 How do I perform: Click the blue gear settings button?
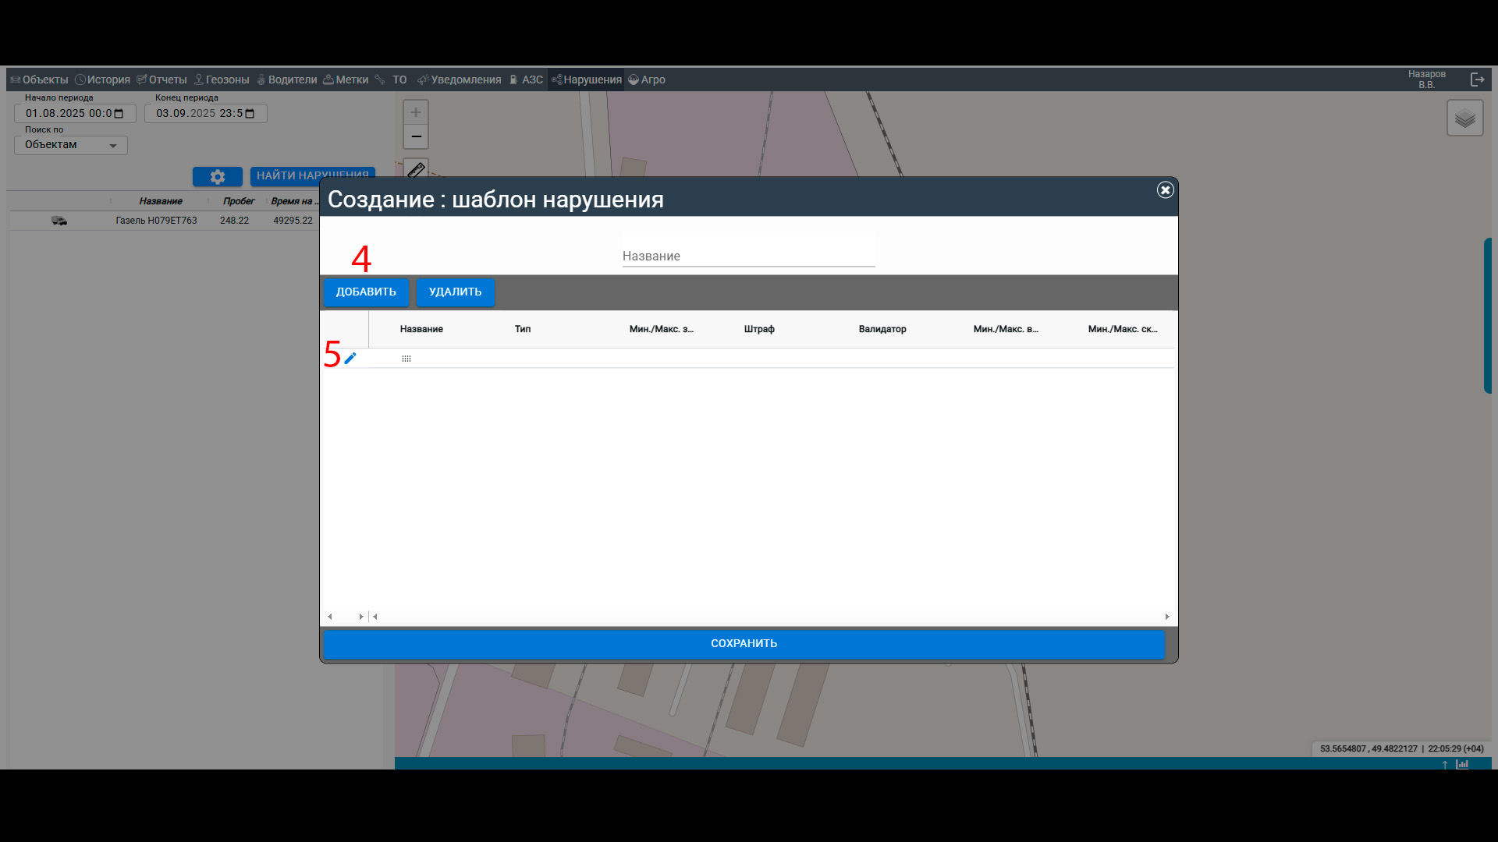click(x=217, y=177)
